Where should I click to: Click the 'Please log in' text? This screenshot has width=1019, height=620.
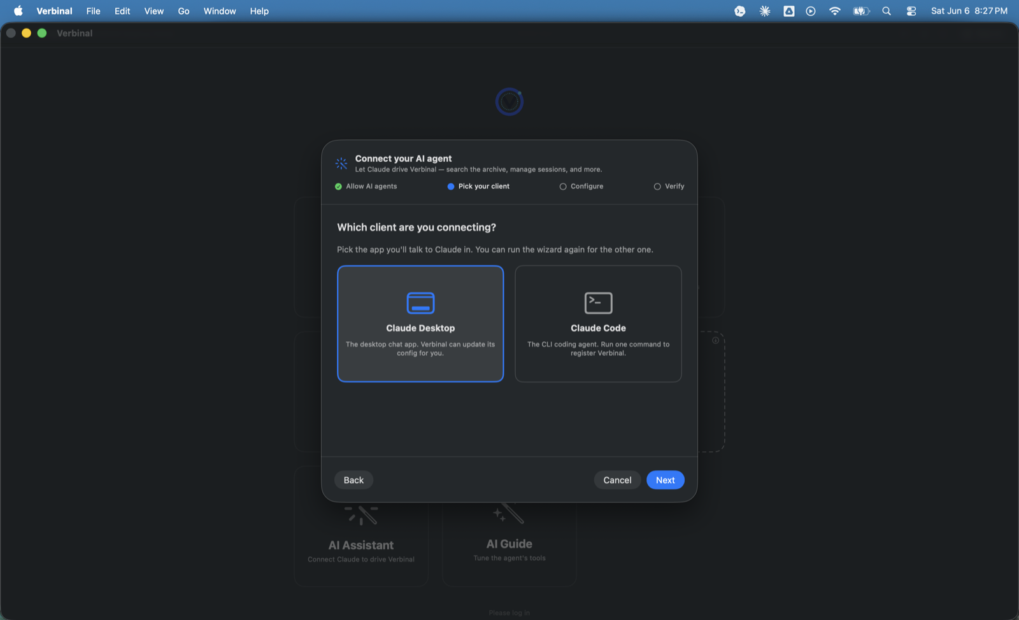coord(509,613)
